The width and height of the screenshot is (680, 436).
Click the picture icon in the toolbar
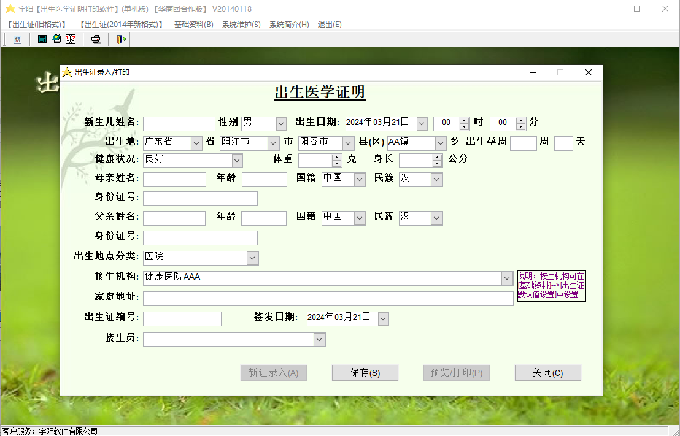pyautogui.click(x=17, y=39)
